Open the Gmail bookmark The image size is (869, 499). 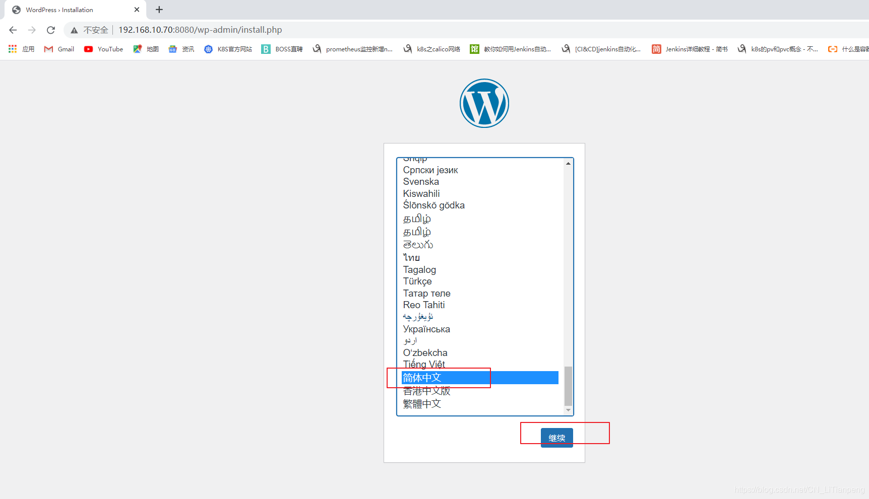coord(59,49)
